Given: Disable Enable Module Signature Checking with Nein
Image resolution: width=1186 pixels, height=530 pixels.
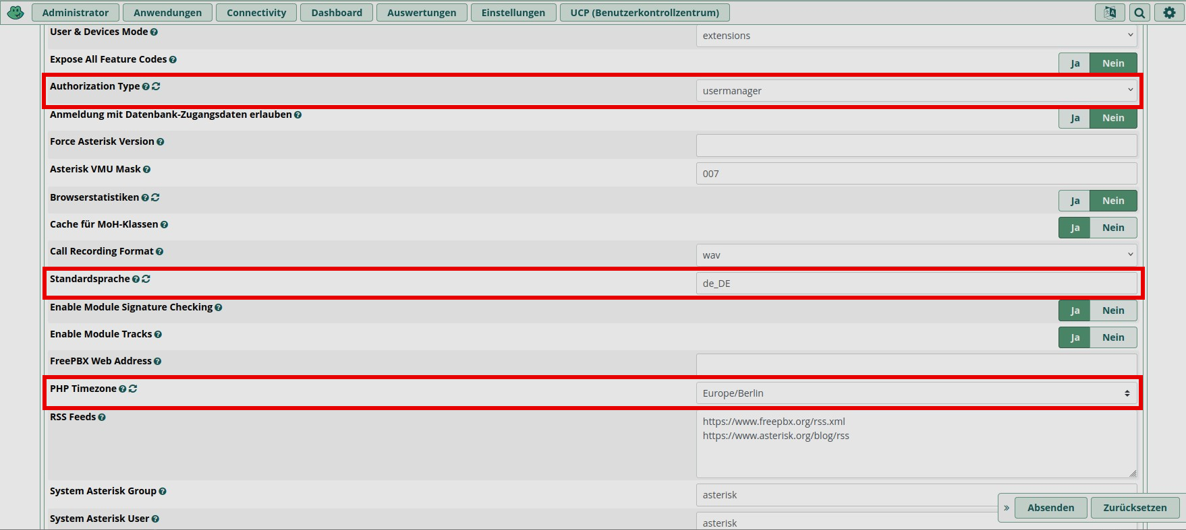Looking at the screenshot, I should 1112,310.
